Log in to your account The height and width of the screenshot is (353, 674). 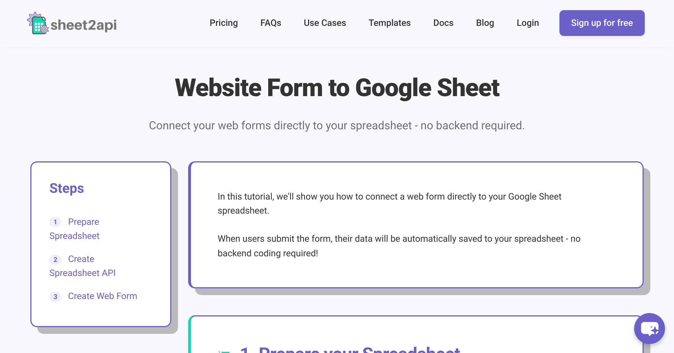point(528,23)
